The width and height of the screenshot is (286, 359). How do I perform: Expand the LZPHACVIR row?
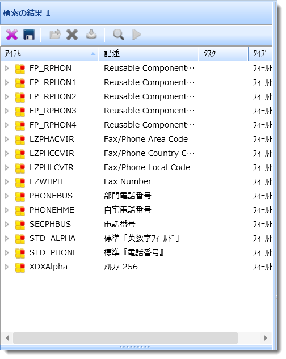[x=7, y=139]
